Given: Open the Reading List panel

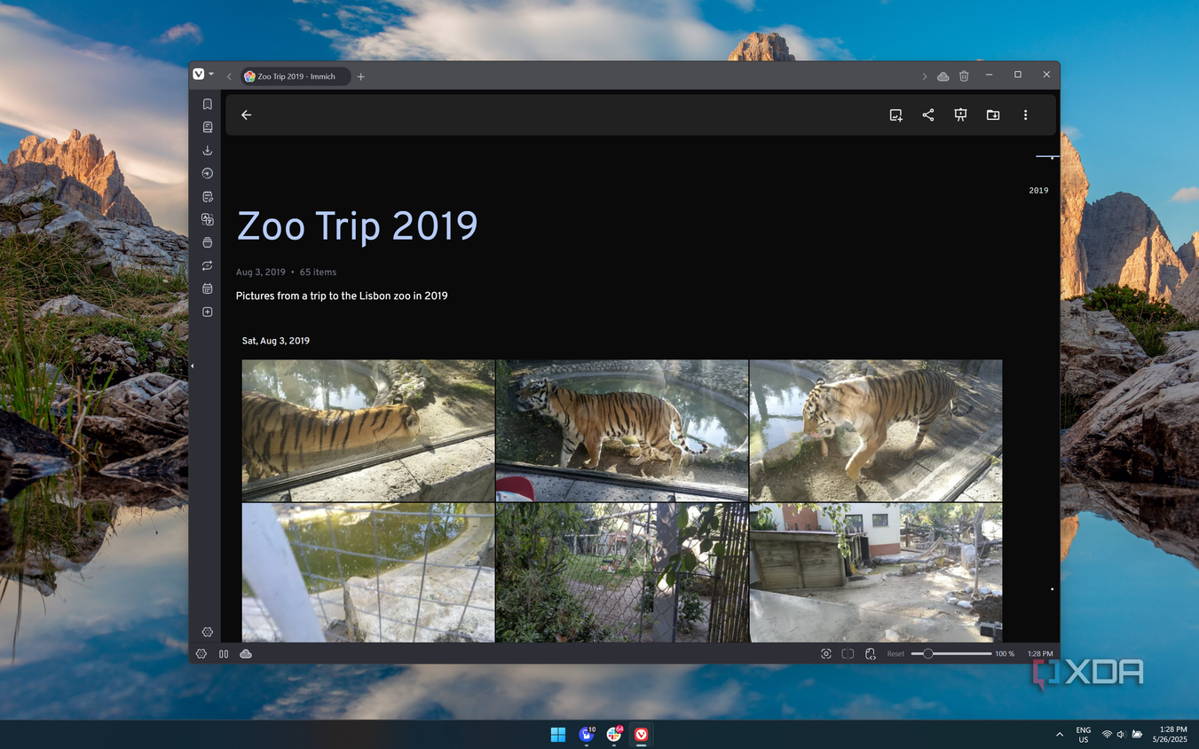Looking at the screenshot, I should click(207, 127).
